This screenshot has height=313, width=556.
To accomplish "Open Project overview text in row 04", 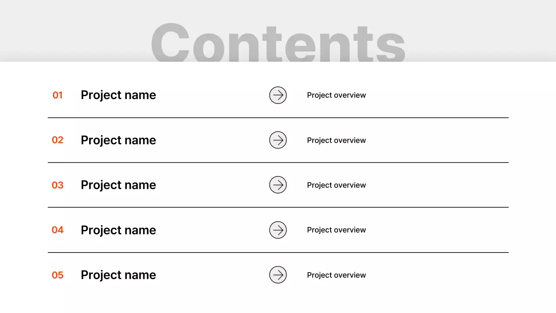I will point(336,230).
